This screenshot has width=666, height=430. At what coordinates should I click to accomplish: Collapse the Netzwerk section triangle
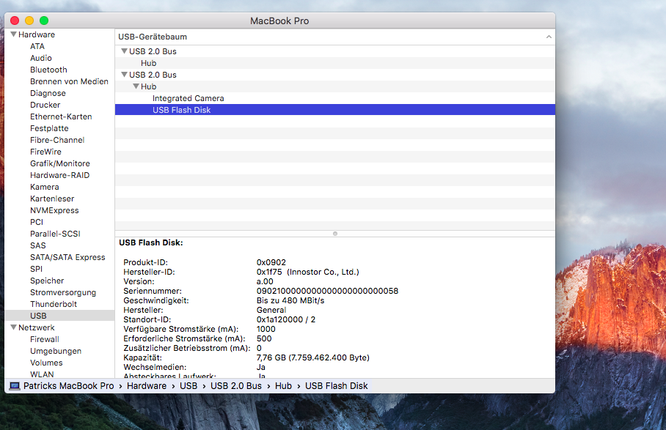click(x=14, y=327)
